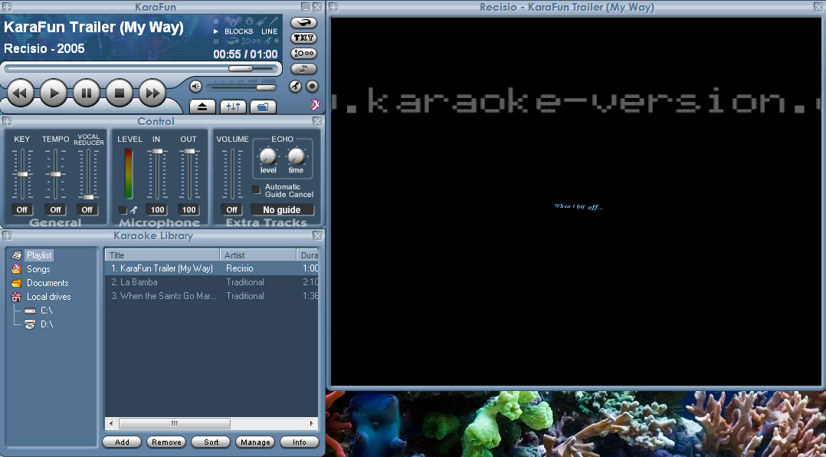The width and height of the screenshot is (826, 457).
Task: Click the Extra Tracks Volume Off box
Action: [231, 210]
